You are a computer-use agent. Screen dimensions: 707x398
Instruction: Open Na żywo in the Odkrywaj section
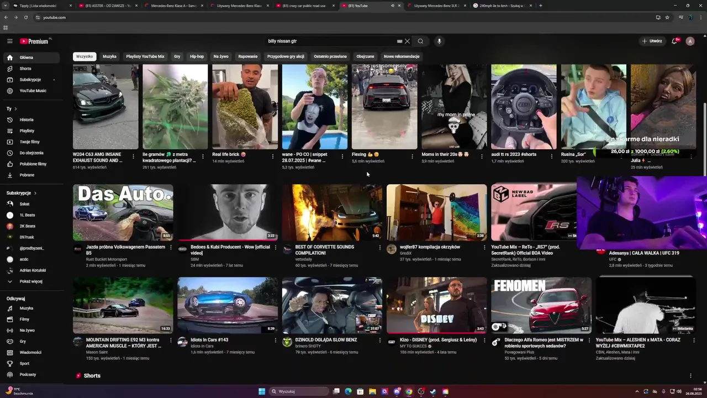32,330
